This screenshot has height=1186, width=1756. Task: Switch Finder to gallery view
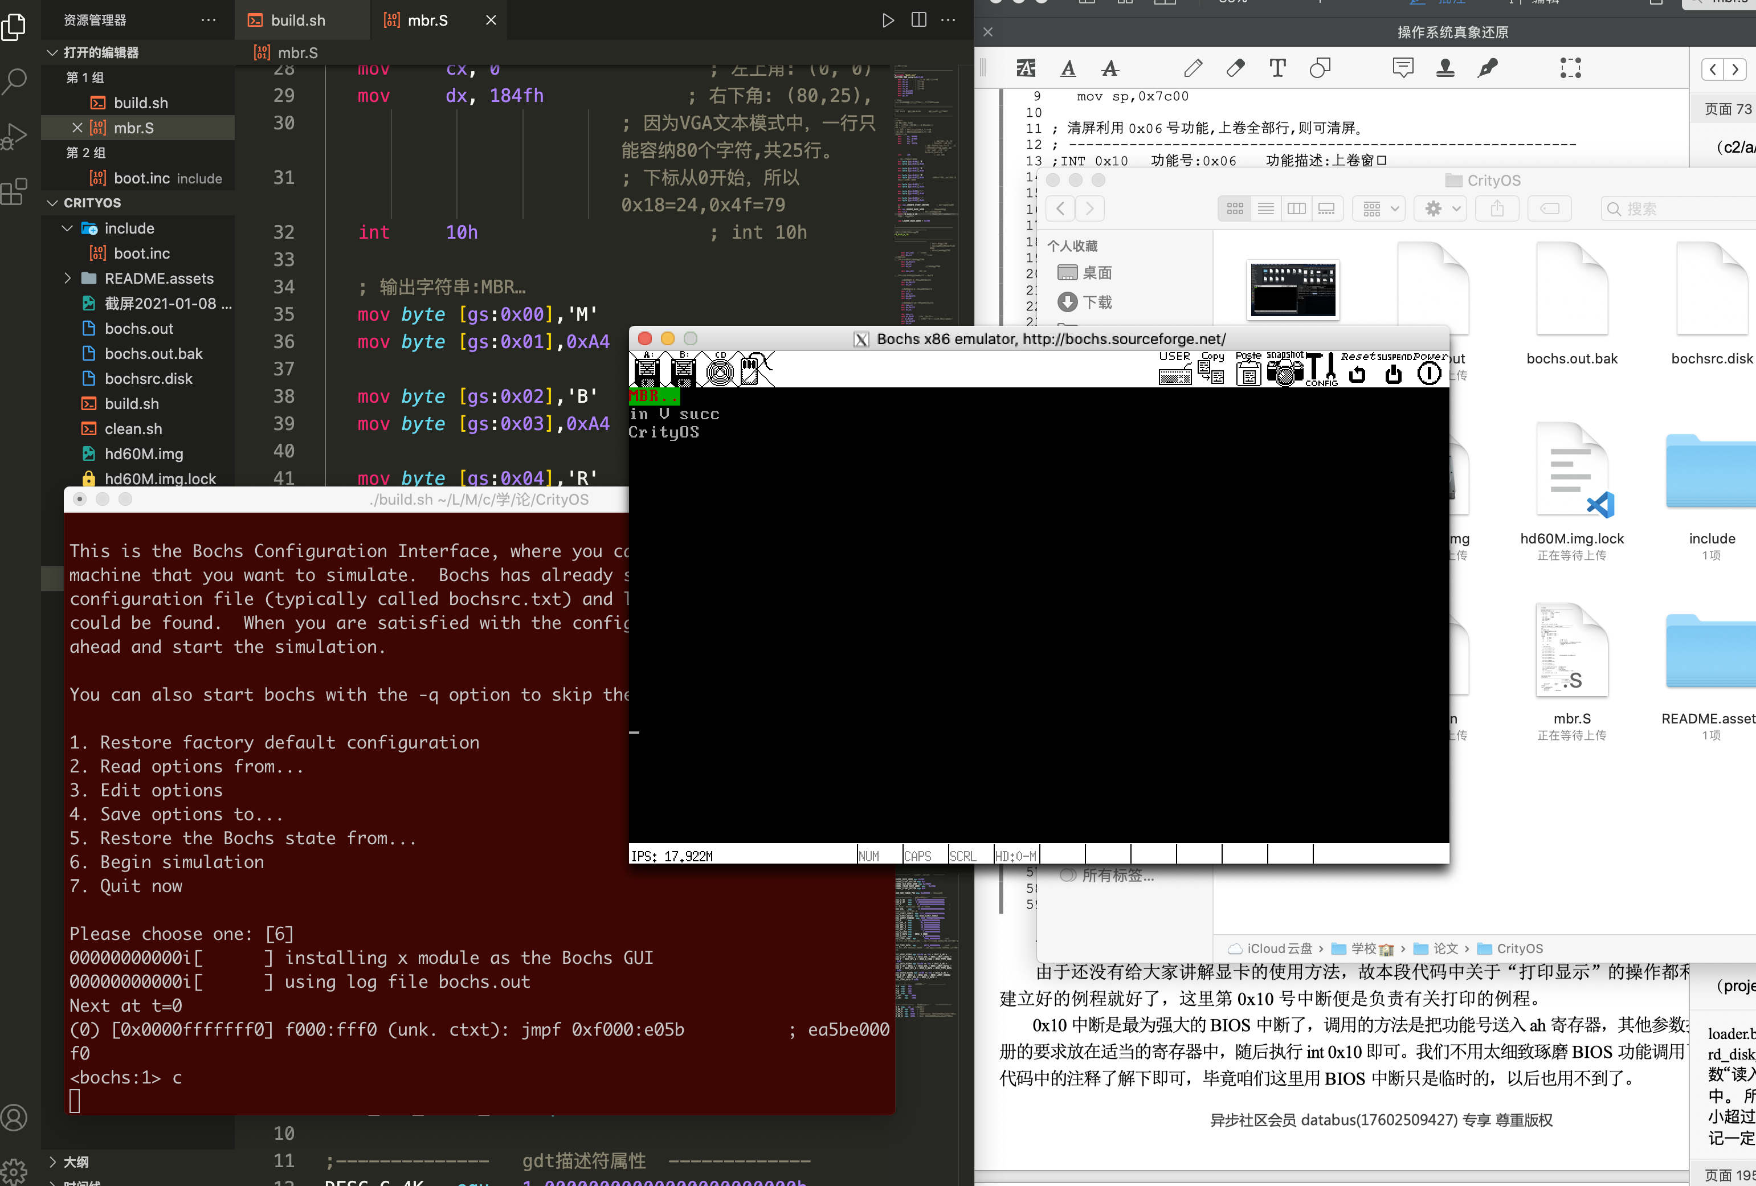tap(1327, 208)
